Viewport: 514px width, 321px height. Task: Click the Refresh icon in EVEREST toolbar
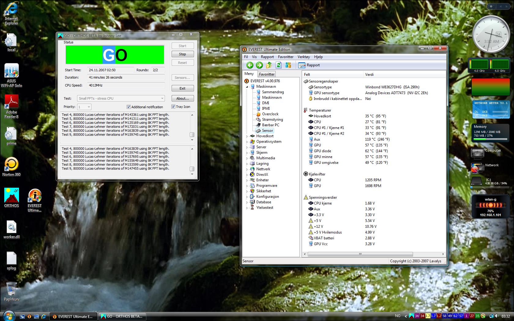pos(278,65)
